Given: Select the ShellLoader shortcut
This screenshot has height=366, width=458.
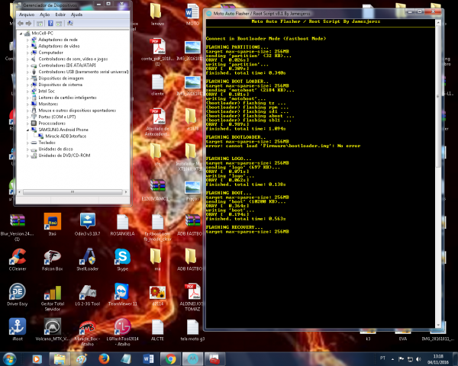Looking at the screenshot, I should (x=87, y=259).
